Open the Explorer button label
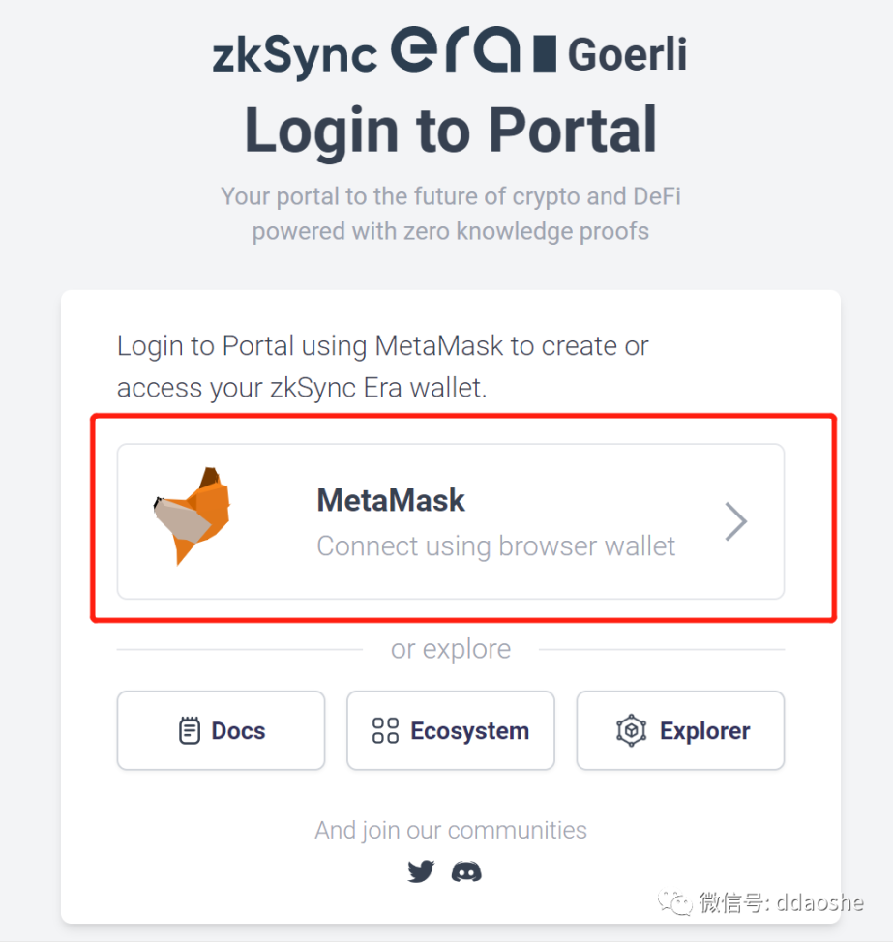Viewport: 893px width, 942px height. (x=704, y=731)
